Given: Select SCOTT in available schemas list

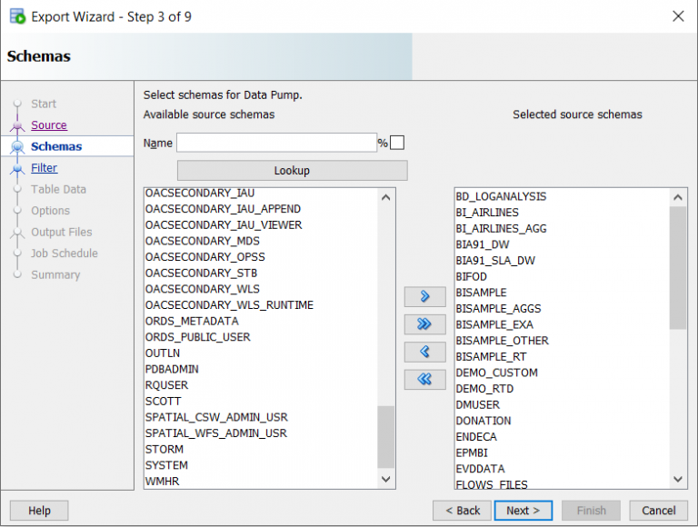Looking at the screenshot, I should pyautogui.click(x=164, y=401).
